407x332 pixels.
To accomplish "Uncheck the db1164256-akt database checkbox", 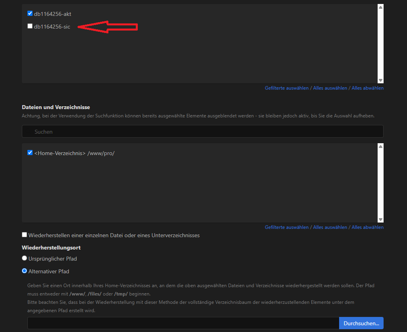I will coord(30,13).
